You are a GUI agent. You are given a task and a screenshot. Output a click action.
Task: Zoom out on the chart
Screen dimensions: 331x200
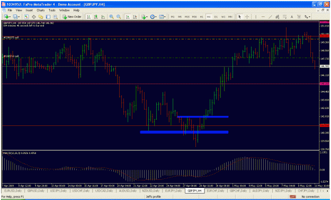click(119, 17)
